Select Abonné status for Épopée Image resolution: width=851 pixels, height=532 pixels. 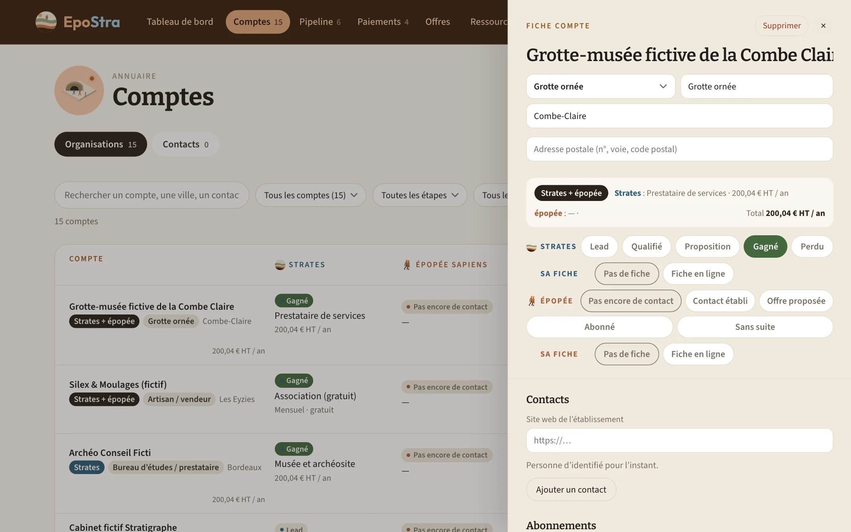pyautogui.click(x=599, y=327)
